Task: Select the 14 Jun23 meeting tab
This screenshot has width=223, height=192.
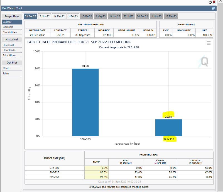Action: click(x=115, y=16)
